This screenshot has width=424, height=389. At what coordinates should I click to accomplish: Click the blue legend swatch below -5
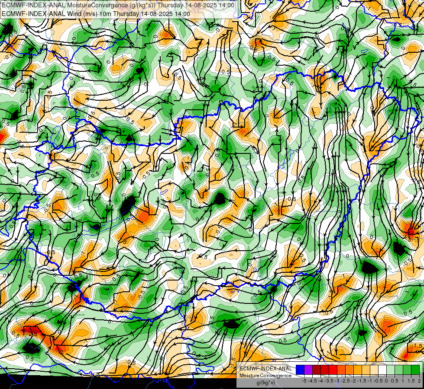[x=300, y=370]
